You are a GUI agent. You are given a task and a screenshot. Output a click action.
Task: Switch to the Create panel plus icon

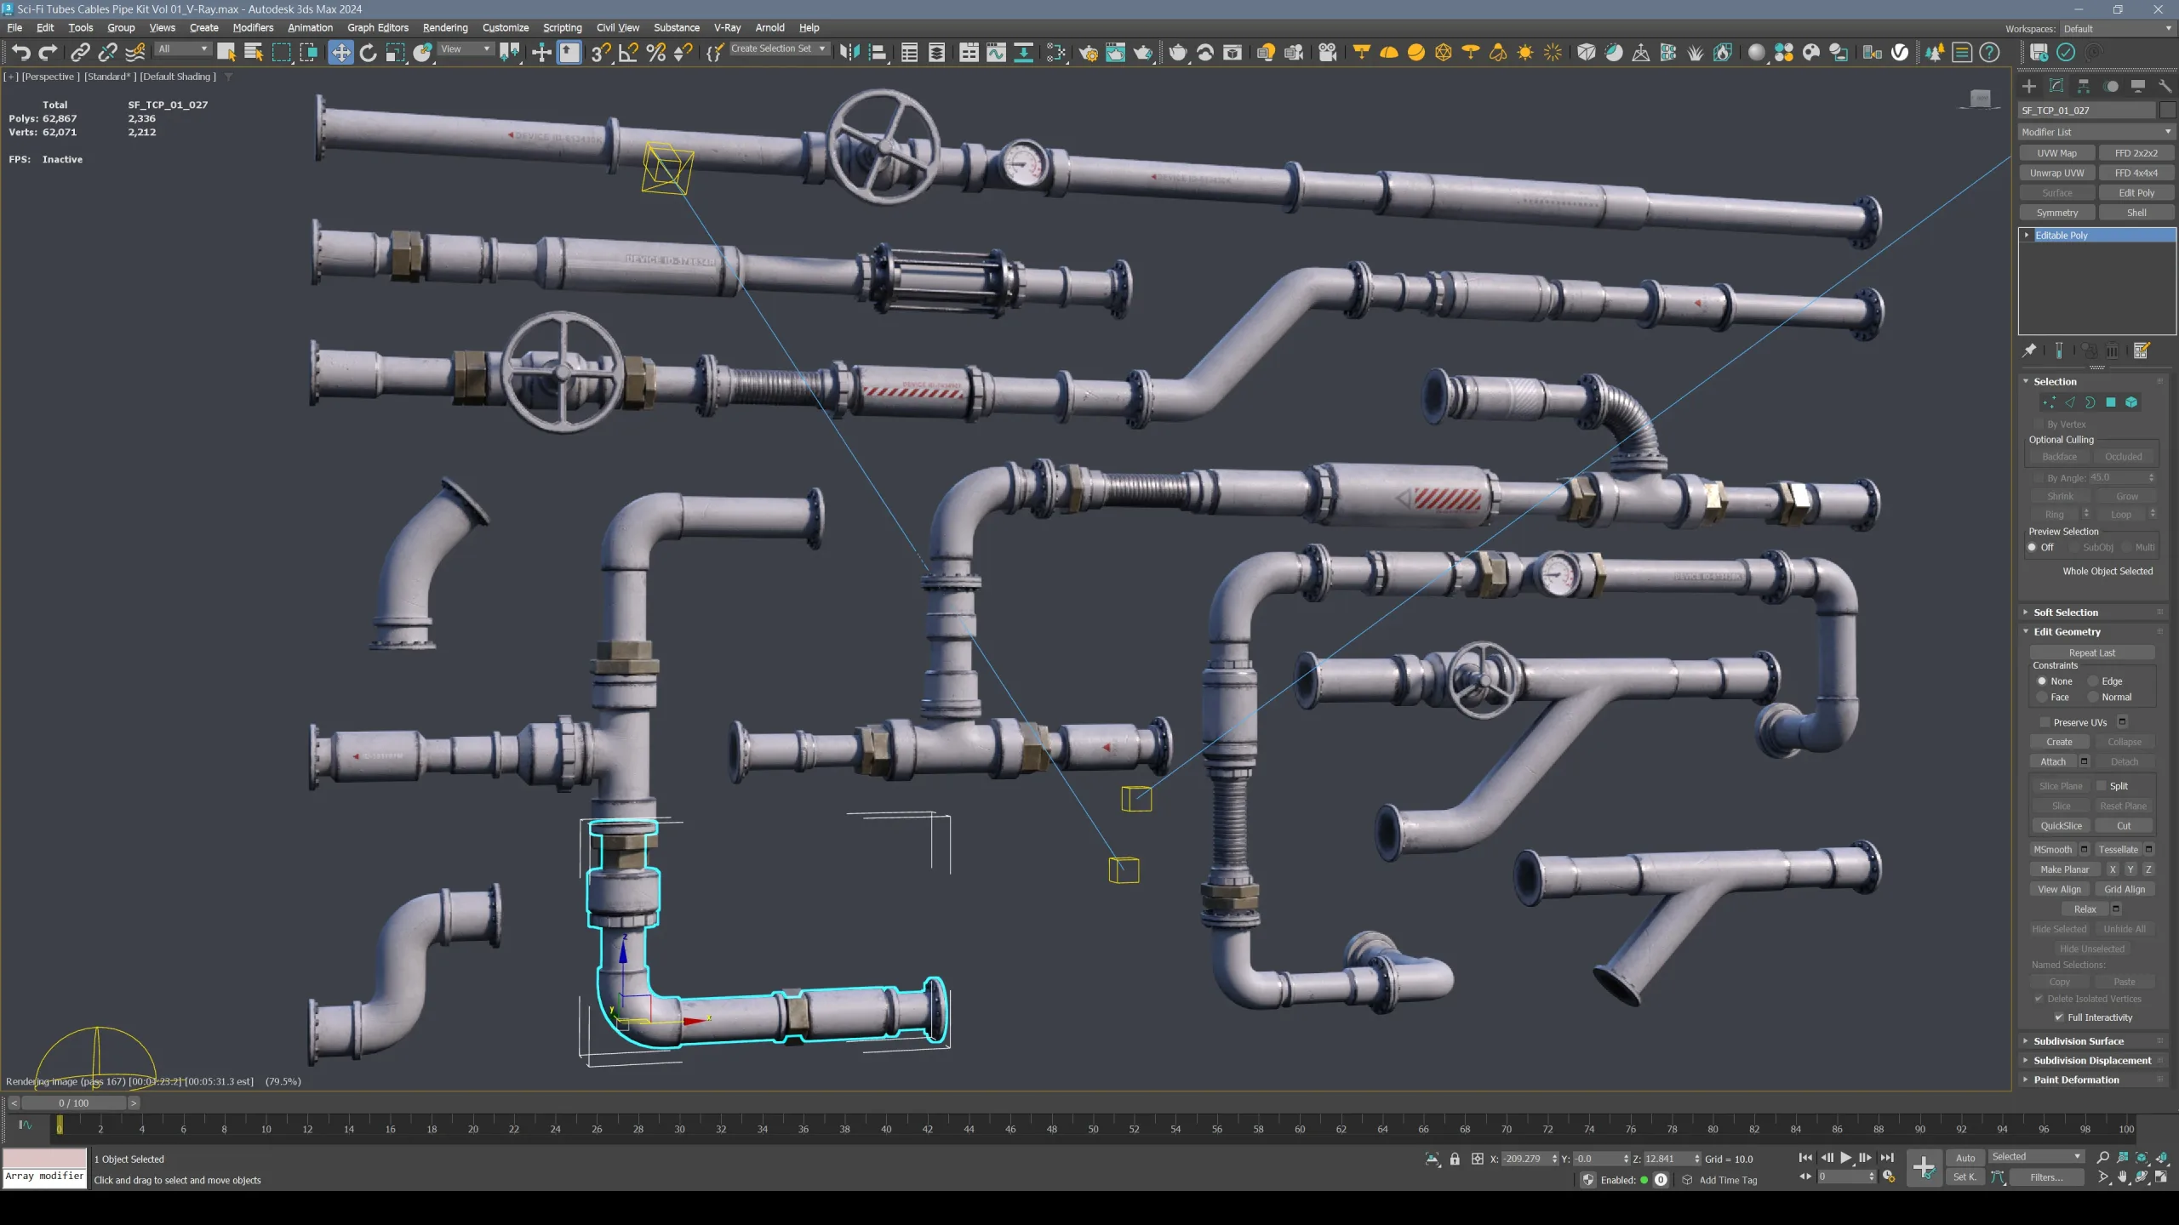point(2029,87)
